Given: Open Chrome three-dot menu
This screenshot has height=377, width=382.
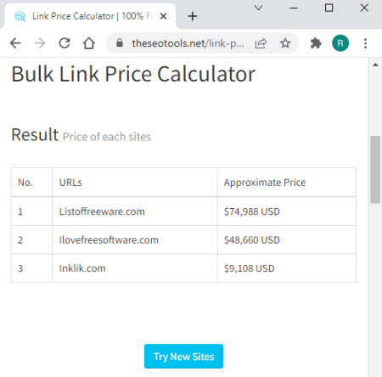Looking at the screenshot, I should tap(365, 43).
